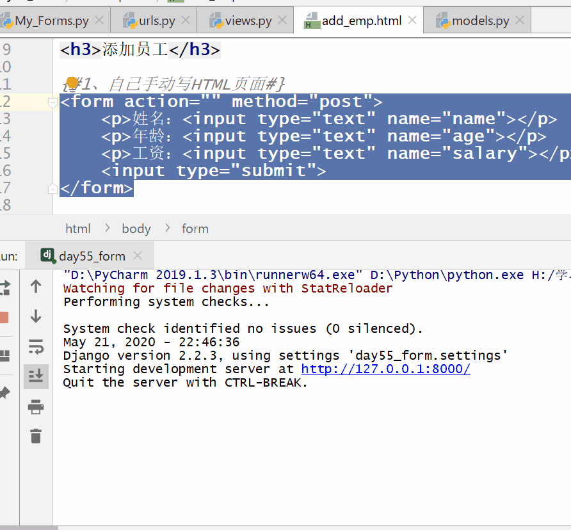Select form in the breadcrumb bar
This screenshot has width=571, height=530.
point(195,229)
